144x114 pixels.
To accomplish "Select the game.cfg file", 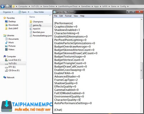I will (x=37, y=25).
